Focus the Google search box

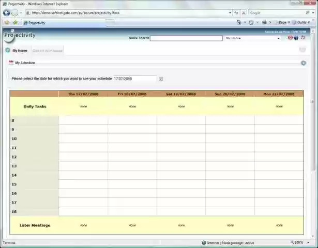tap(277, 13)
